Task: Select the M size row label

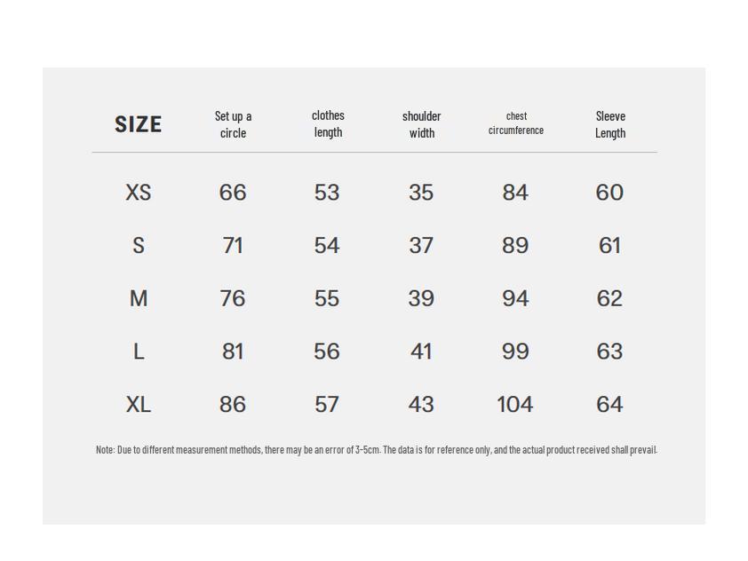Action: click(138, 299)
